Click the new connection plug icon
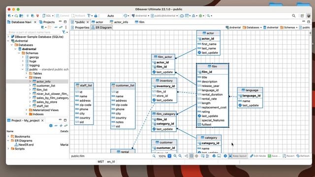This screenshot has height=177, width=315. point(9,16)
